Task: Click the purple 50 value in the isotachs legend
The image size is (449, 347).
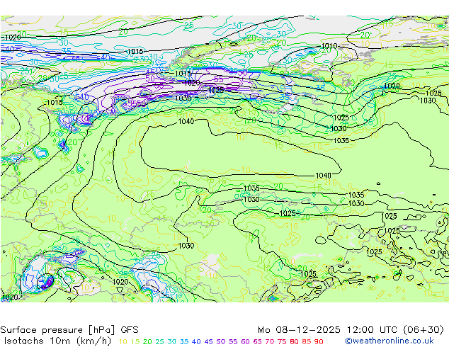Action: click(221, 341)
